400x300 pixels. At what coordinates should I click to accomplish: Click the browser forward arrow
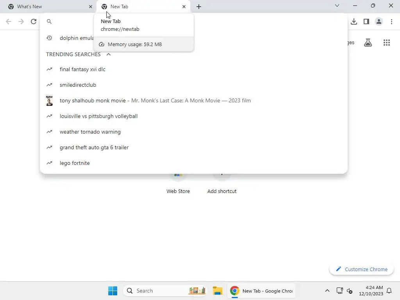(21, 21)
